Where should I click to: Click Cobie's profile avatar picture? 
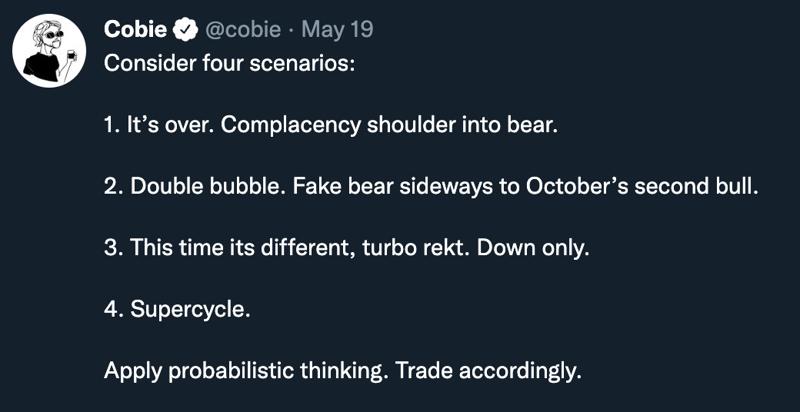coord(49,51)
